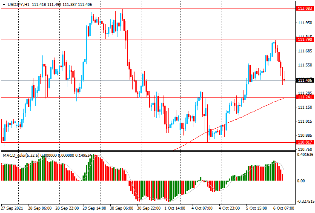Click the 0.00 MACD zero level label

301,181
